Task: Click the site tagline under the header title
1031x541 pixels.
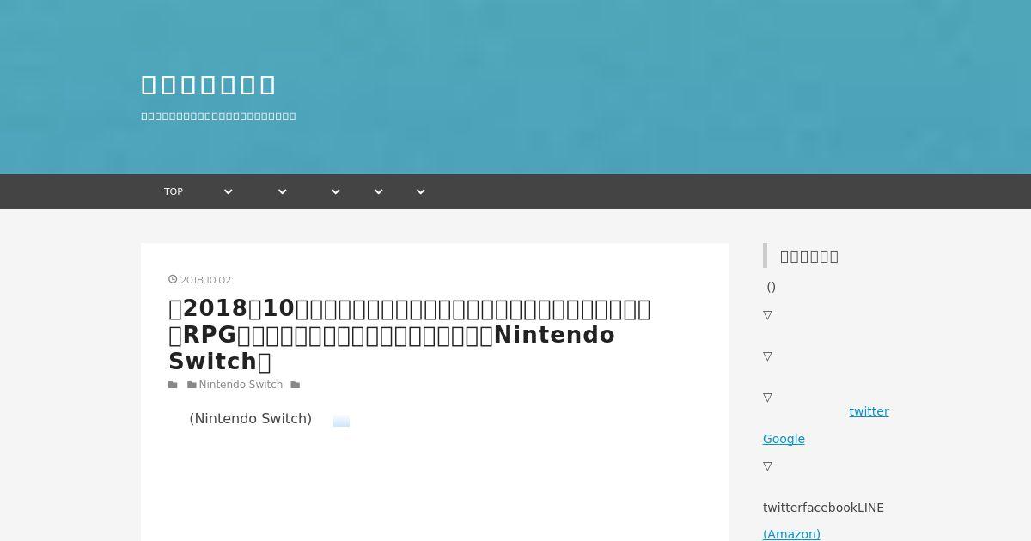Action: 218,116
